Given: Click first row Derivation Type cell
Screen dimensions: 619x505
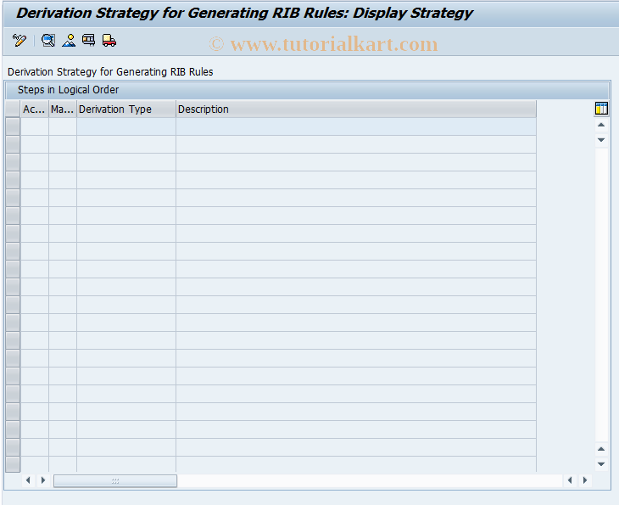Looking at the screenshot, I should click(x=126, y=126).
